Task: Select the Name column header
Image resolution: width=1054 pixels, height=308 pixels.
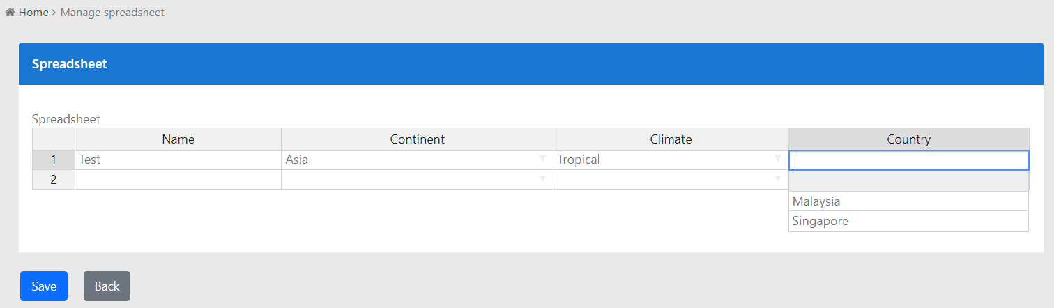Action: pos(178,139)
